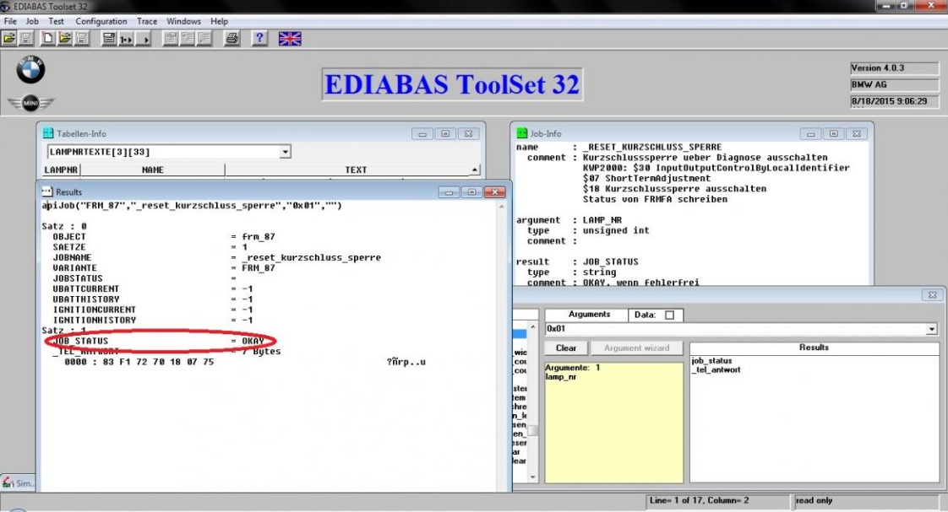Click the run job once toolbar icon

pyautogui.click(x=127, y=39)
